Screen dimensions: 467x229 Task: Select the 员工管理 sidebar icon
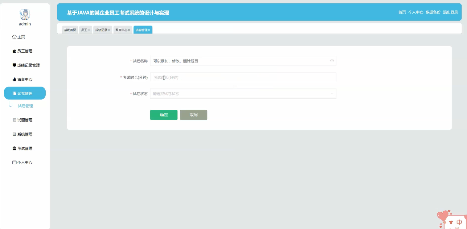coord(14,51)
